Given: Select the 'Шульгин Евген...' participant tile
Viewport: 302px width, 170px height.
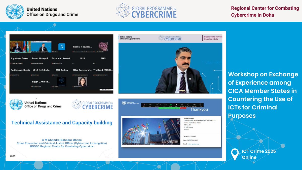Looking at the screenshot, I should [x=20, y=59].
